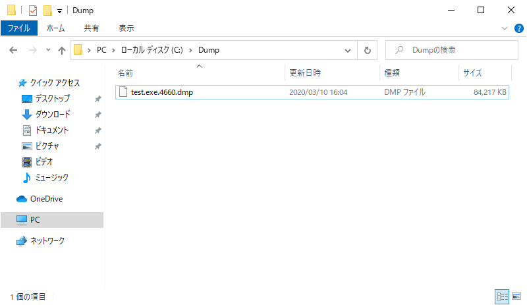Open the 表示 ribbon tab
The image size is (527, 305).
coord(126,28)
